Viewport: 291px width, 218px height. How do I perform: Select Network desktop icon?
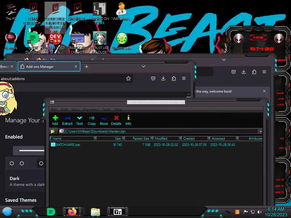point(11,41)
